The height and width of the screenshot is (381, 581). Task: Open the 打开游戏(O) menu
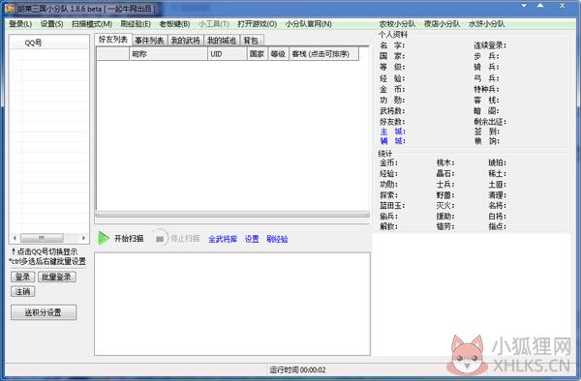(258, 24)
